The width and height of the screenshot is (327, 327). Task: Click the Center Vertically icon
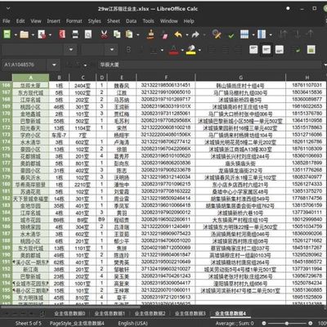coord(267,50)
